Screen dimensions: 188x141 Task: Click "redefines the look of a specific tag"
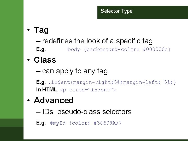[x=97, y=41]
